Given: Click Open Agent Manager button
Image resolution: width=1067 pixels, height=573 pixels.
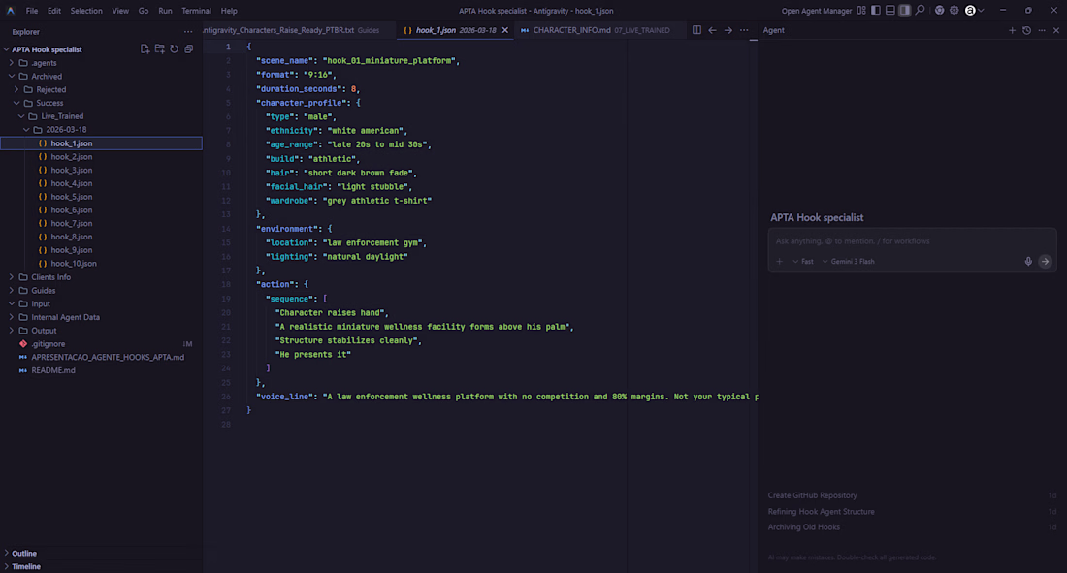Looking at the screenshot, I should (x=817, y=11).
